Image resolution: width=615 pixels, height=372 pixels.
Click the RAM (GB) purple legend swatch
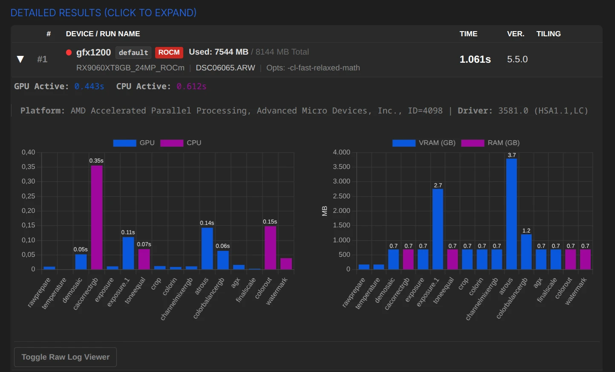click(473, 143)
